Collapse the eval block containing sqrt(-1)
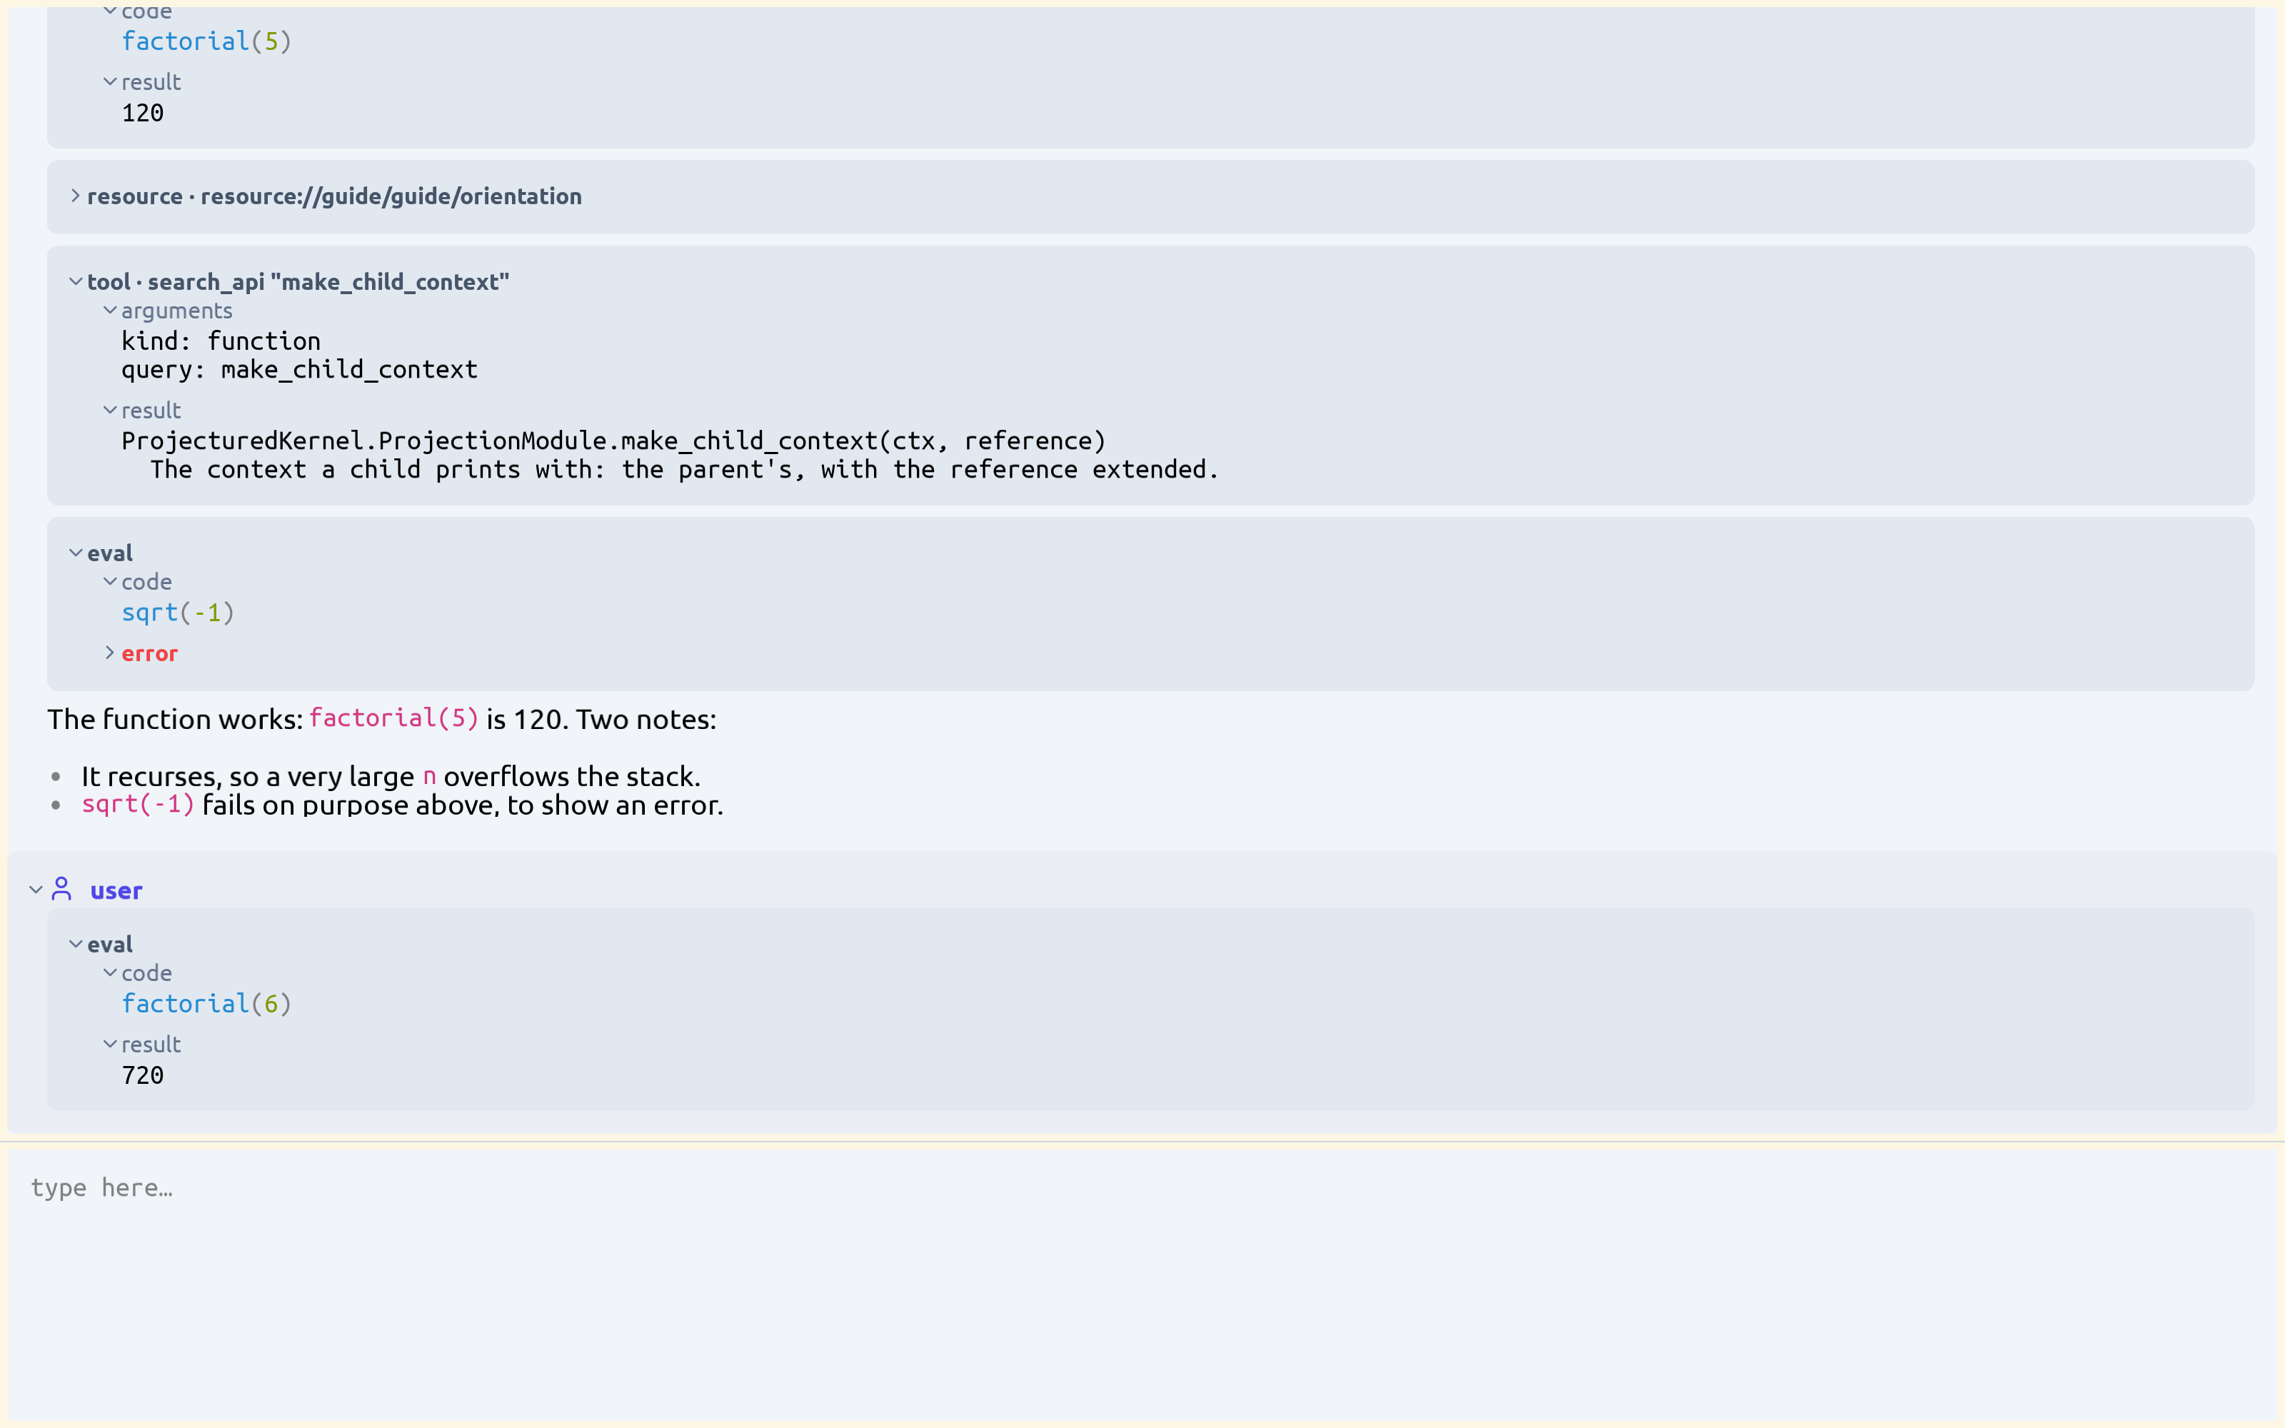This screenshot has width=2285, height=1428. (x=76, y=553)
